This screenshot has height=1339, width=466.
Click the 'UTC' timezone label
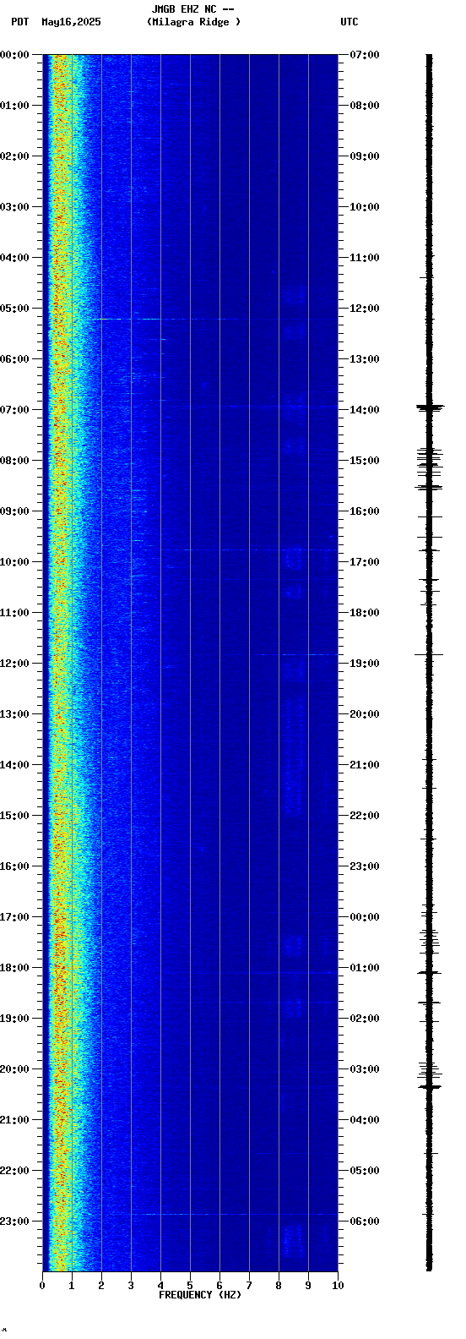point(349,22)
